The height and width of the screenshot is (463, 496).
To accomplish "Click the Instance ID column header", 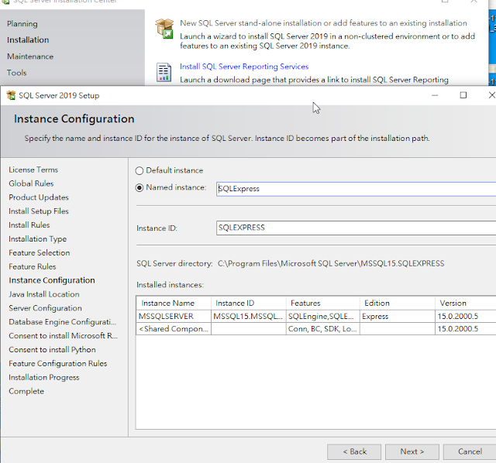I will pos(249,303).
